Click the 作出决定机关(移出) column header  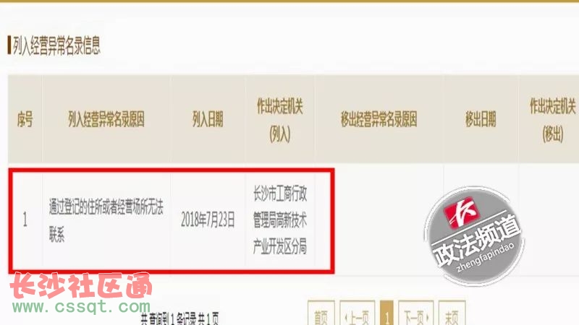pos(552,119)
